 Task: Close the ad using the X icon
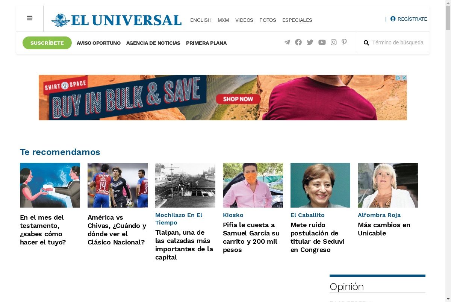coord(404,77)
